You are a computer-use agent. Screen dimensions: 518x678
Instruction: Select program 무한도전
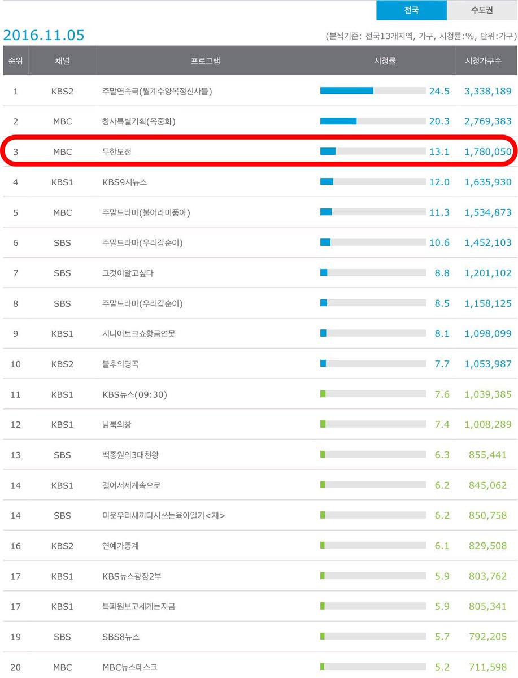[x=116, y=151]
